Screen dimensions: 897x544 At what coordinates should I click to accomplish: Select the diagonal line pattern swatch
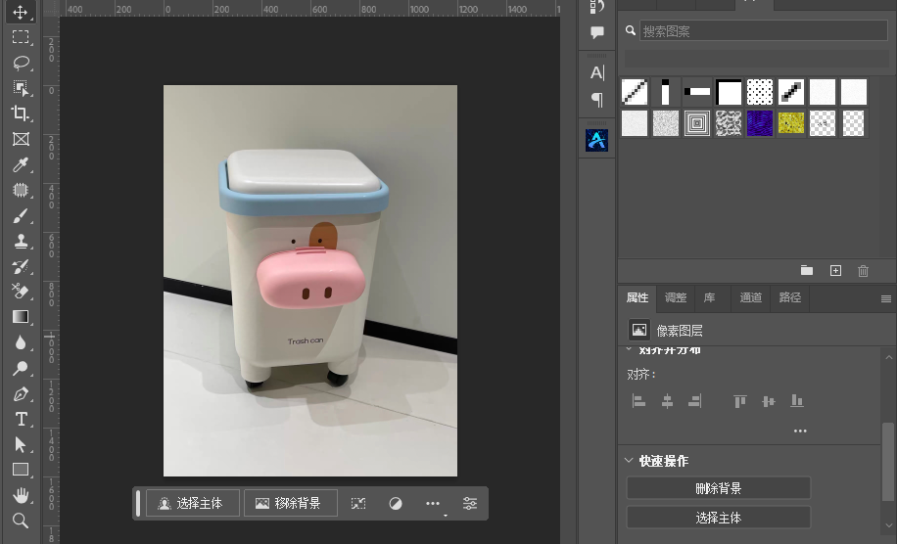pyautogui.click(x=635, y=92)
